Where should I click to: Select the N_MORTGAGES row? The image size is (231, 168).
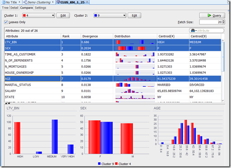pos(113,67)
